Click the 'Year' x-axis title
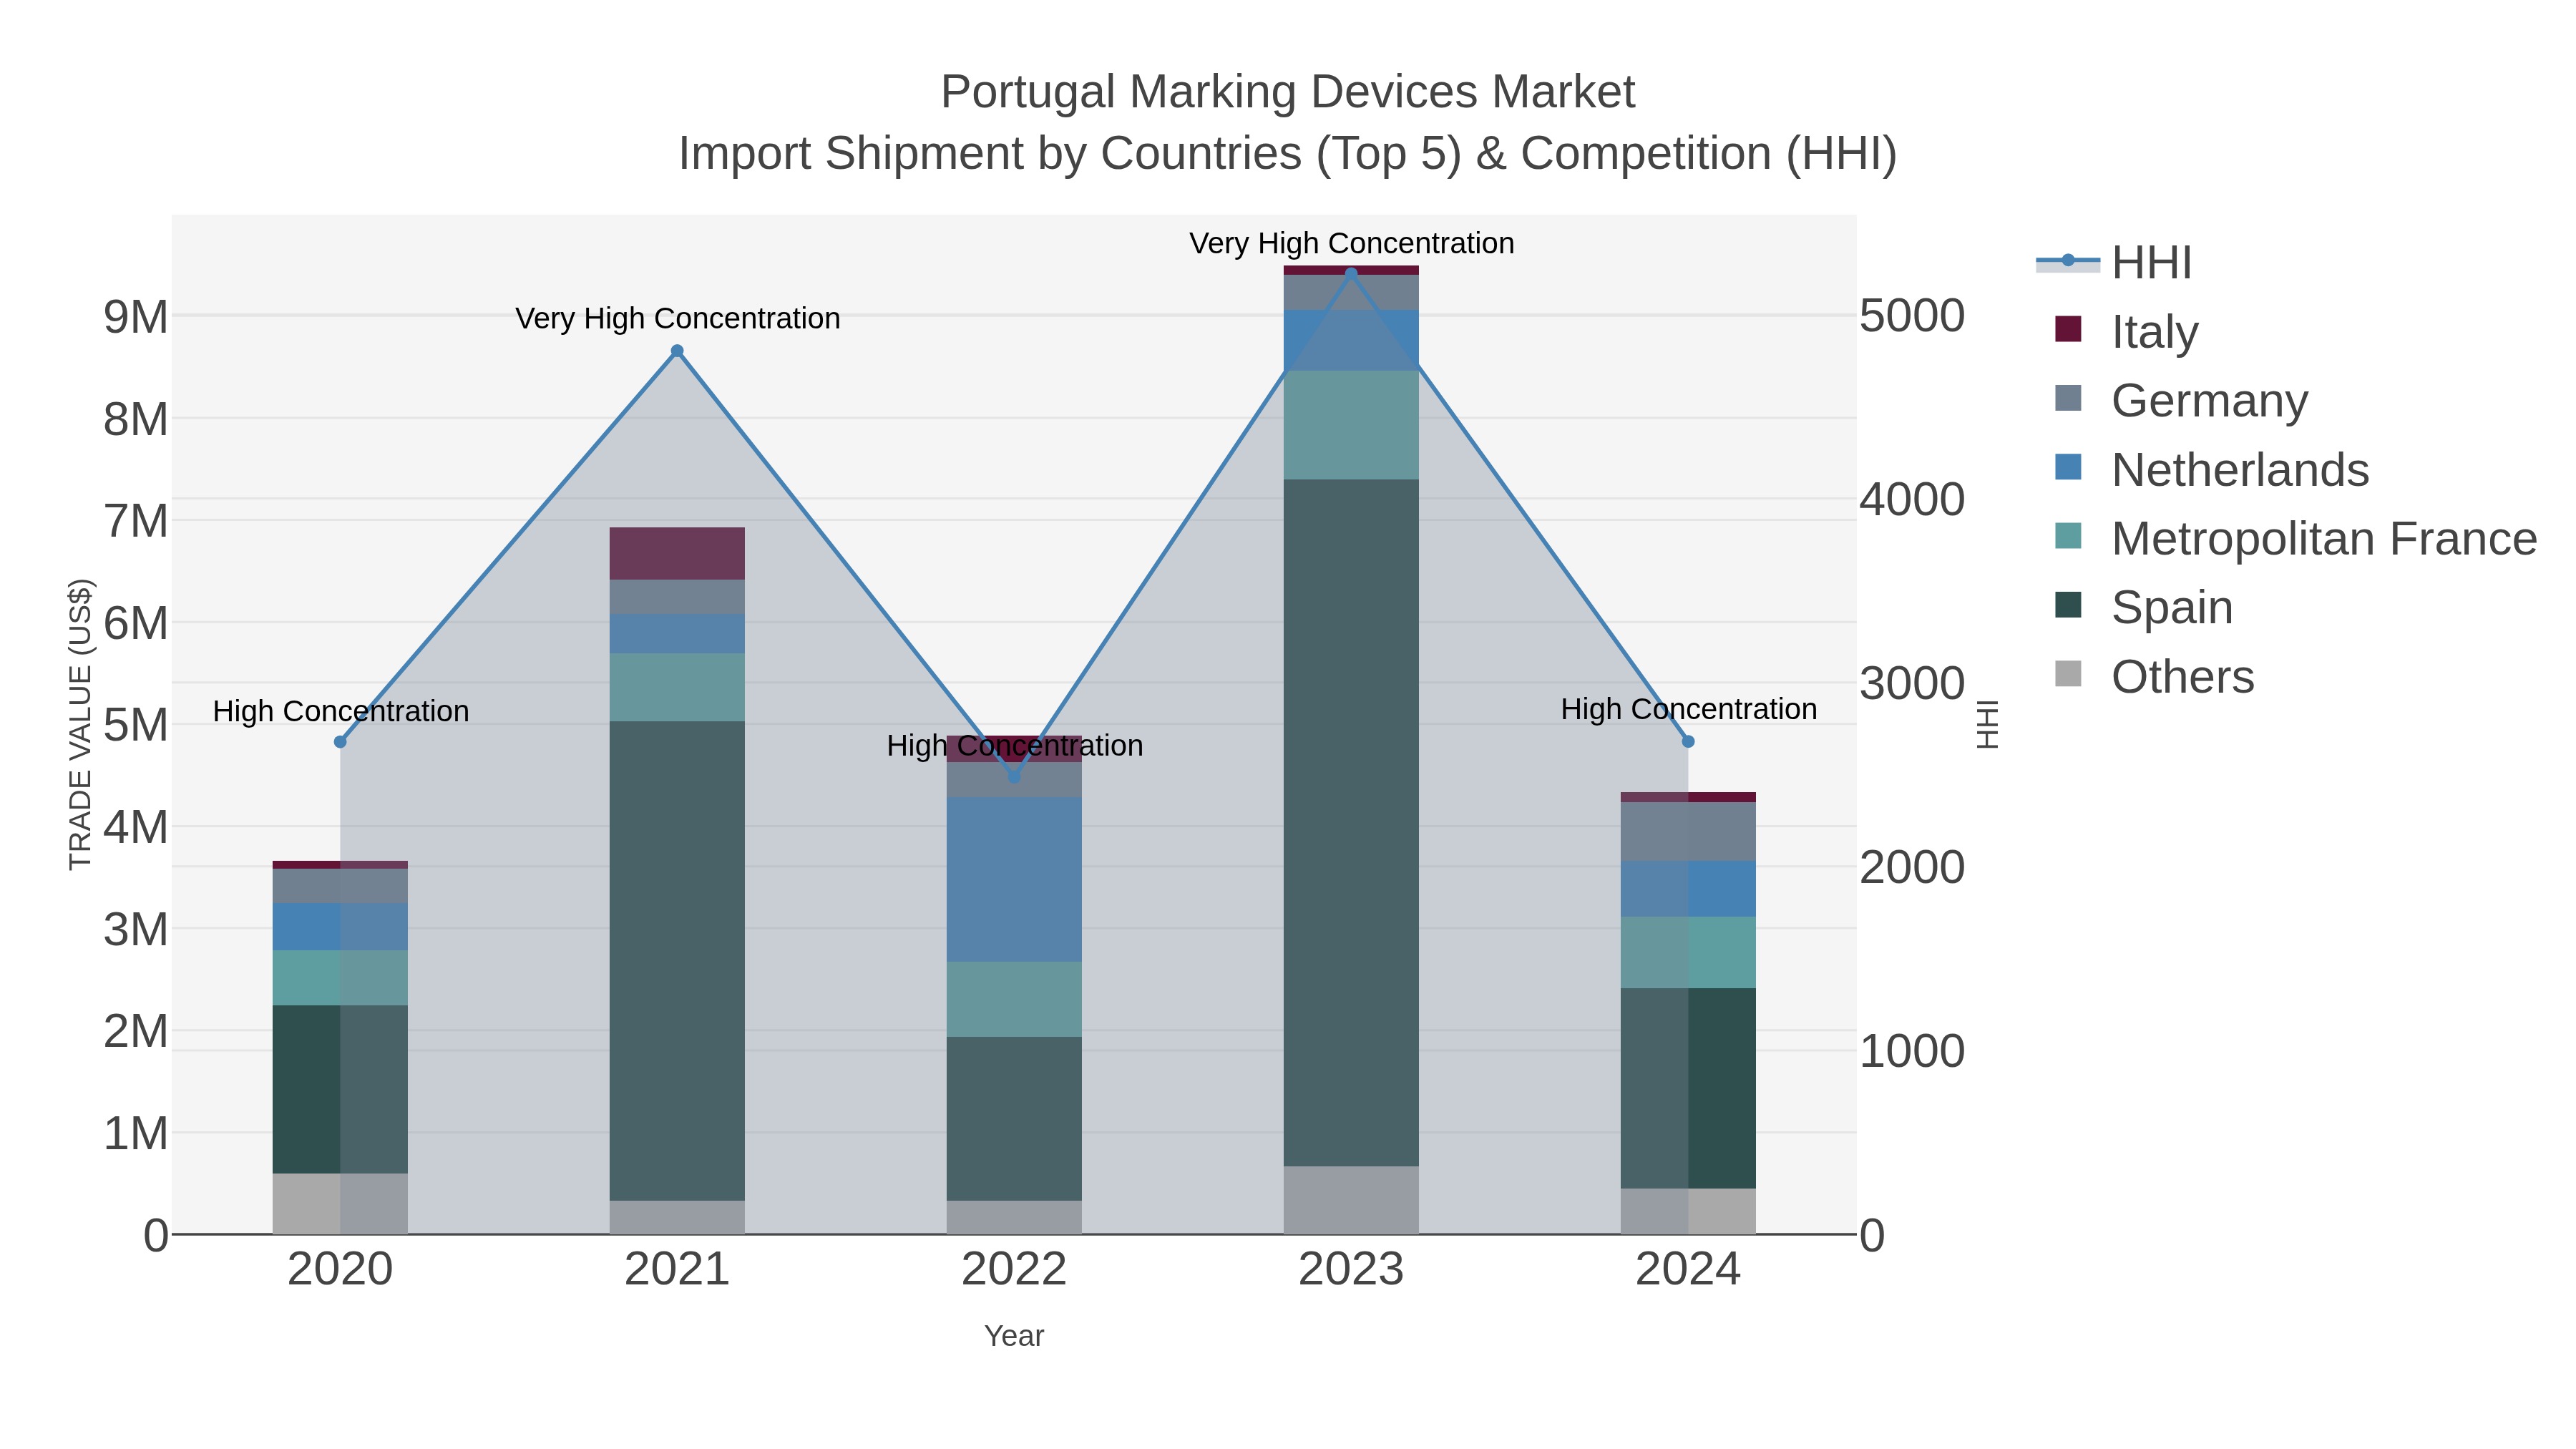This screenshot has width=2576, height=1449. tap(1014, 1336)
